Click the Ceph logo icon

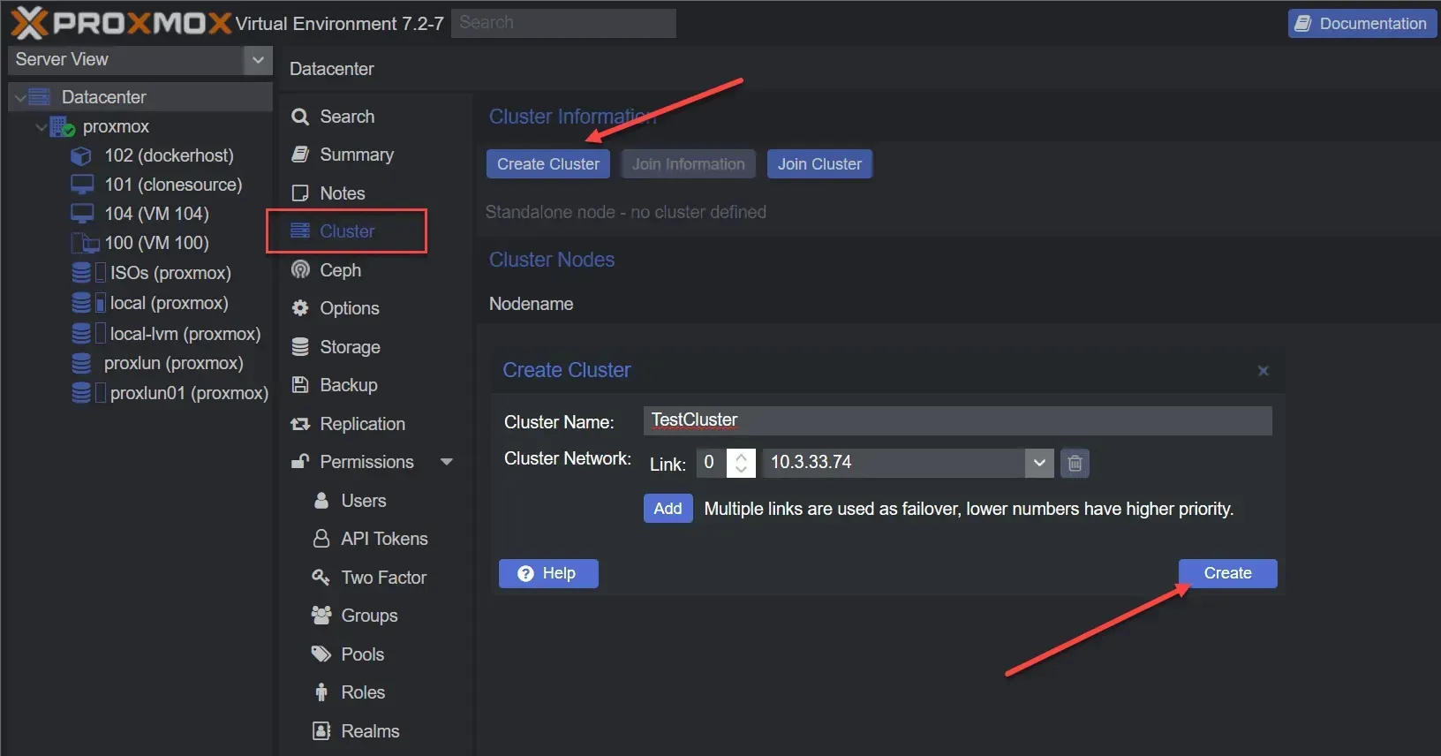pyautogui.click(x=300, y=270)
